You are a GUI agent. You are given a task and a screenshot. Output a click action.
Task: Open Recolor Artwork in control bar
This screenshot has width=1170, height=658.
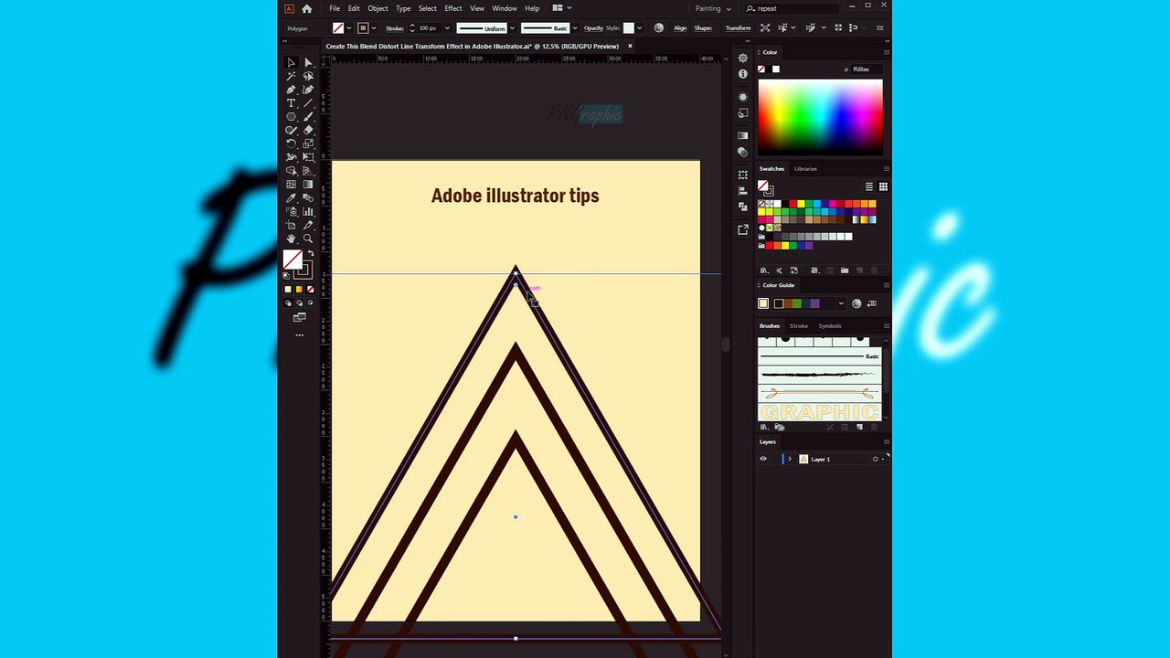658,28
